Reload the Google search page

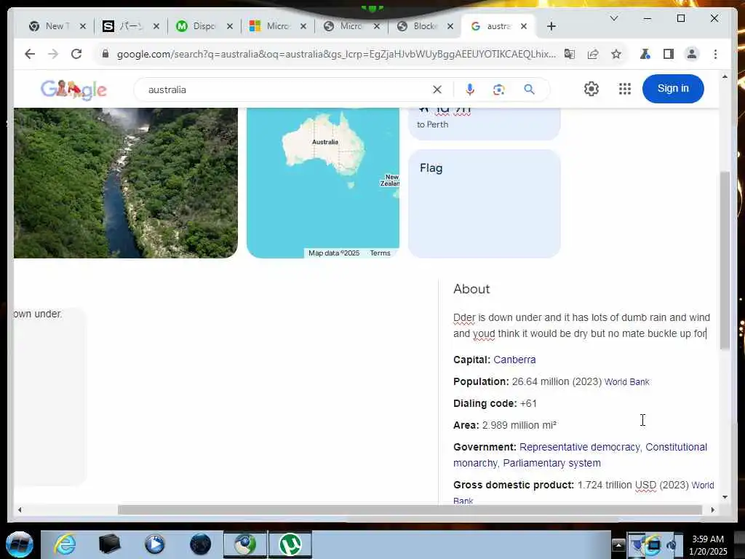coord(76,54)
